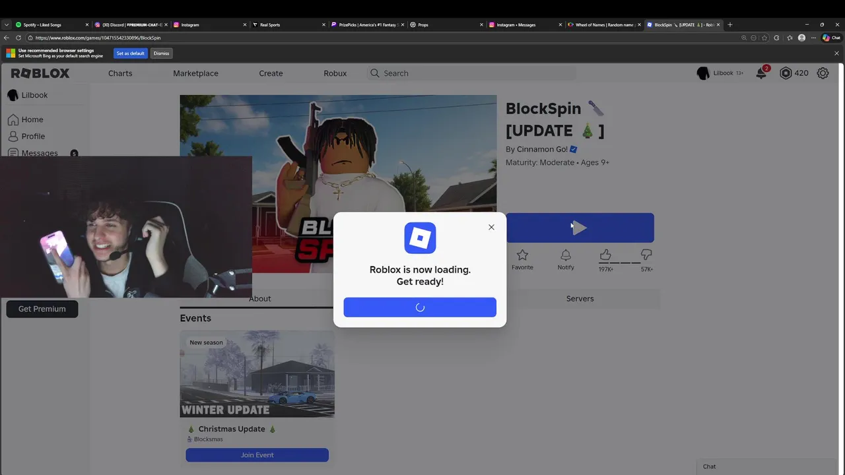Open the browser Settings and more menu
This screenshot has height=475, width=845.
[x=813, y=38]
